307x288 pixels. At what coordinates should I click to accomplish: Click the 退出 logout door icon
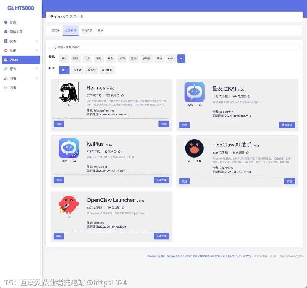tap(6, 88)
